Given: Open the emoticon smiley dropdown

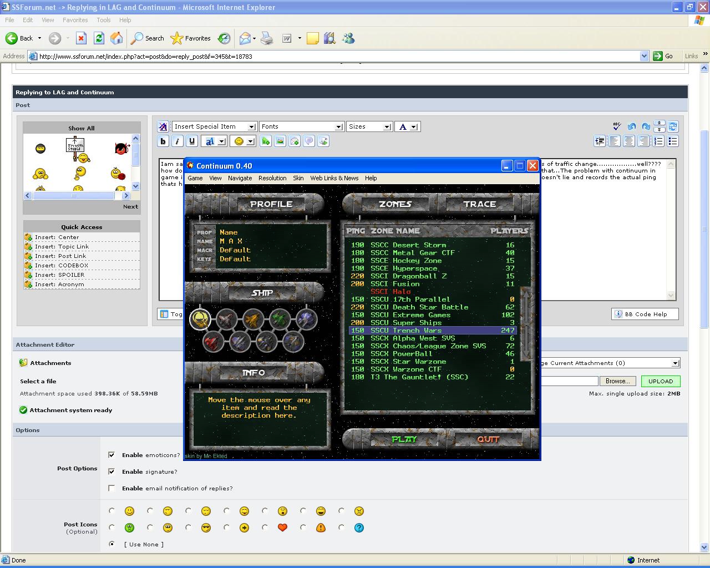Looking at the screenshot, I should [243, 141].
